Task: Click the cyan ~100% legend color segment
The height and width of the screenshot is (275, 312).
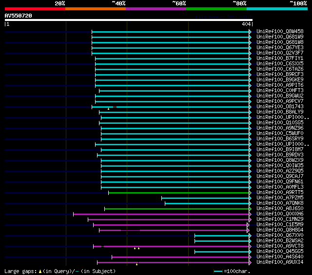Action: coord(277,9)
